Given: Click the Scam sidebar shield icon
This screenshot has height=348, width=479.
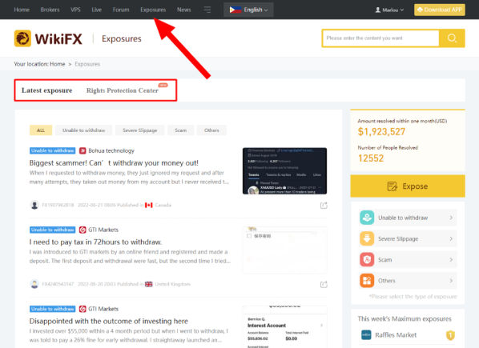Looking at the screenshot, I should pyautogui.click(x=367, y=260).
